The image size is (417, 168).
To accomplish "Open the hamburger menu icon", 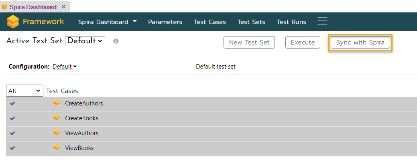I will (322, 21).
